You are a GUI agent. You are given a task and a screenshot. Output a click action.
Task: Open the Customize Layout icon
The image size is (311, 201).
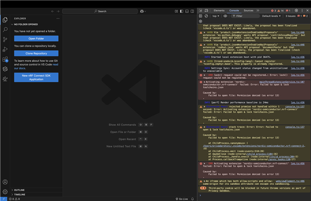[176, 11]
